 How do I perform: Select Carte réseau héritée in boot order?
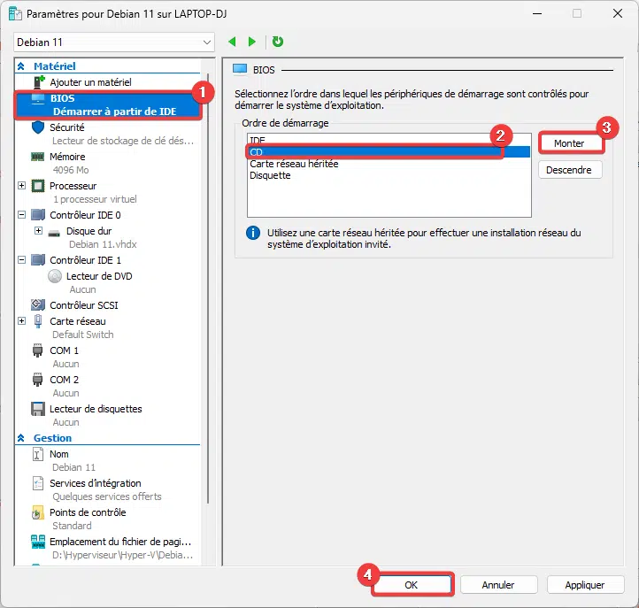[x=389, y=164]
